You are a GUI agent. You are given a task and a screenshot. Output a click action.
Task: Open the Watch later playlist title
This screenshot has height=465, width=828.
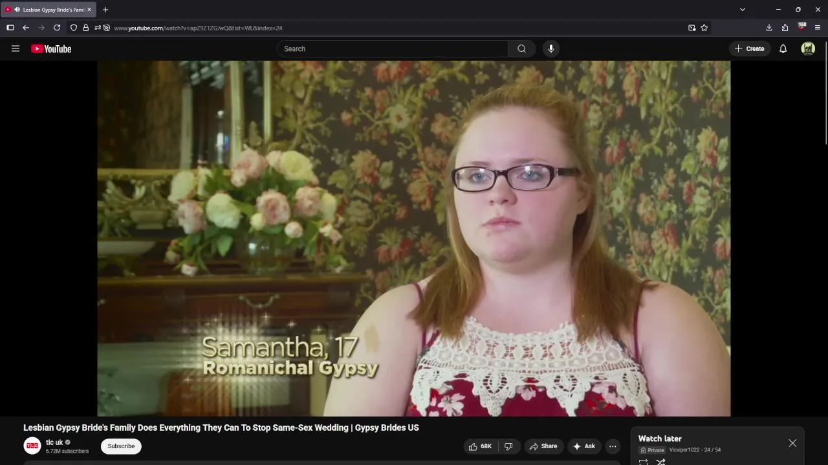pyautogui.click(x=660, y=439)
